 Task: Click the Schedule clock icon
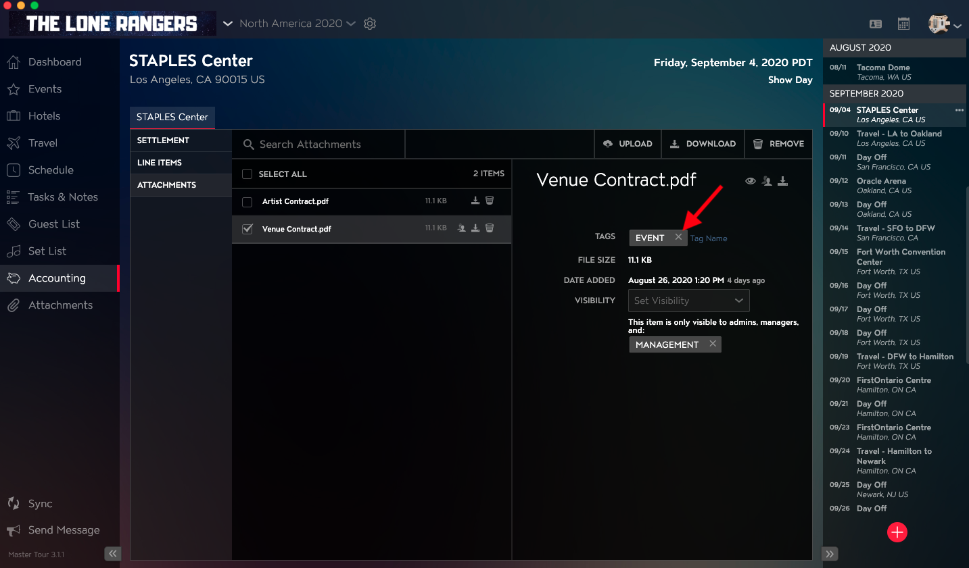pos(14,170)
